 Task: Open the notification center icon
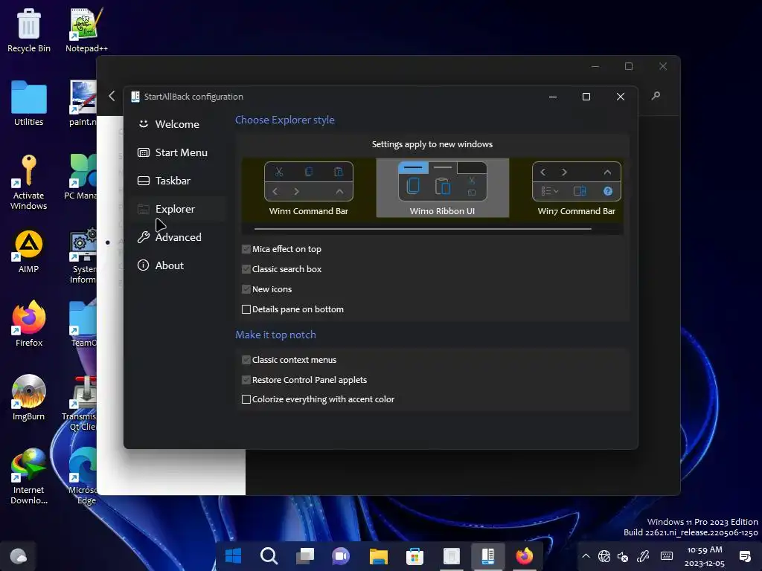[745, 556]
